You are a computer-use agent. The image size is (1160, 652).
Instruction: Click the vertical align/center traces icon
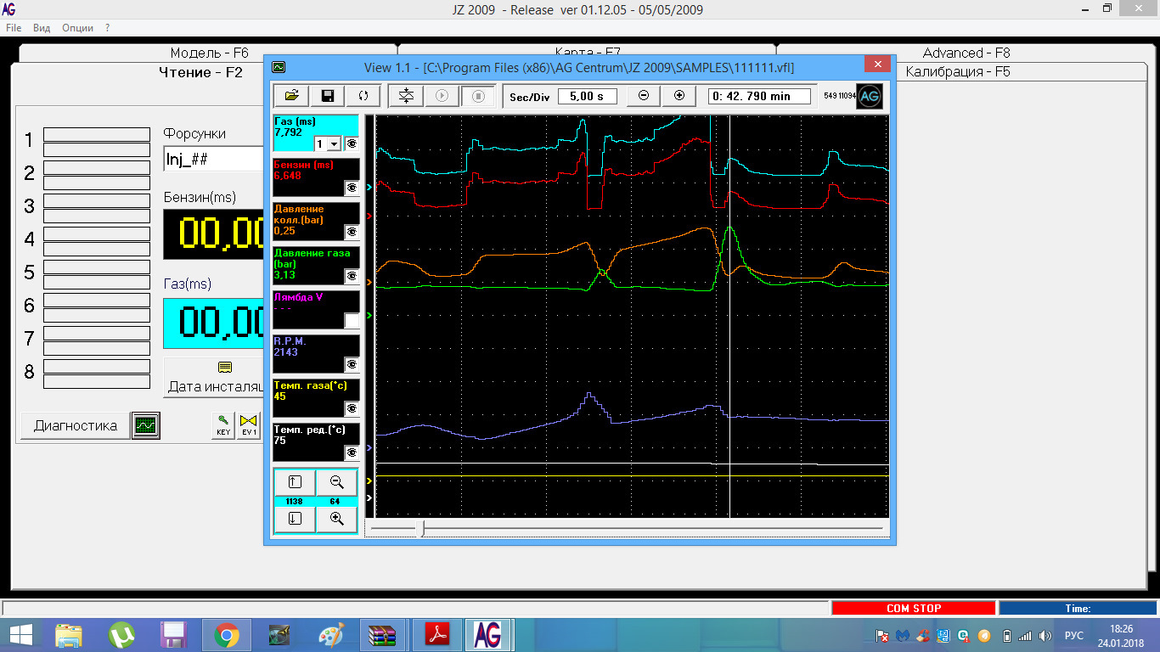coord(406,96)
